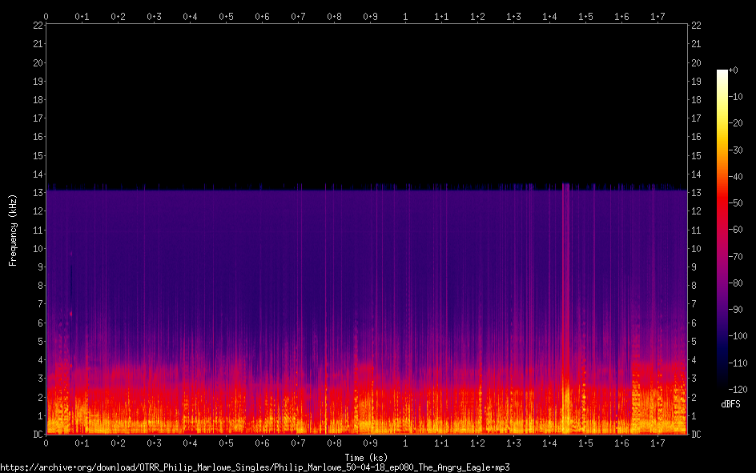Click the +0 label on the color scale
The height and width of the screenshot is (473, 756).
[734, 70]
